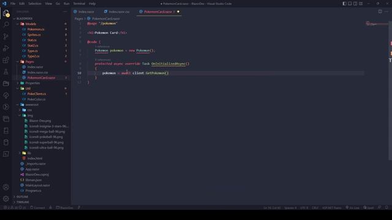The width and height of the screenshot is (392, 220).
Task: Open Stat.cs file
Action: [32, 40]
